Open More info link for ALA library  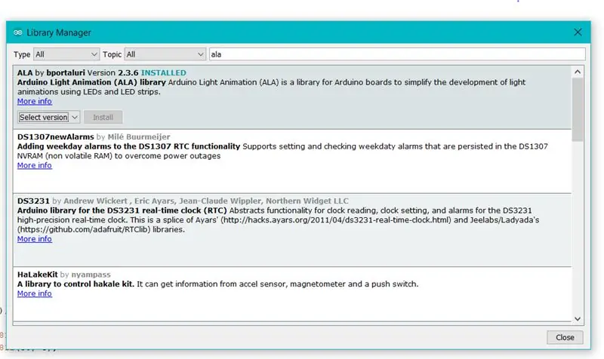(x=34, y=101)
